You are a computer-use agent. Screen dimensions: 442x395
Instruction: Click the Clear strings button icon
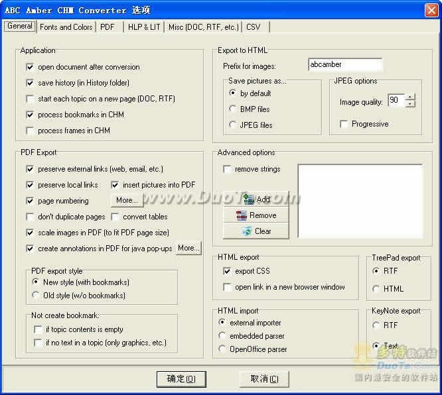(x=247, y=231)
